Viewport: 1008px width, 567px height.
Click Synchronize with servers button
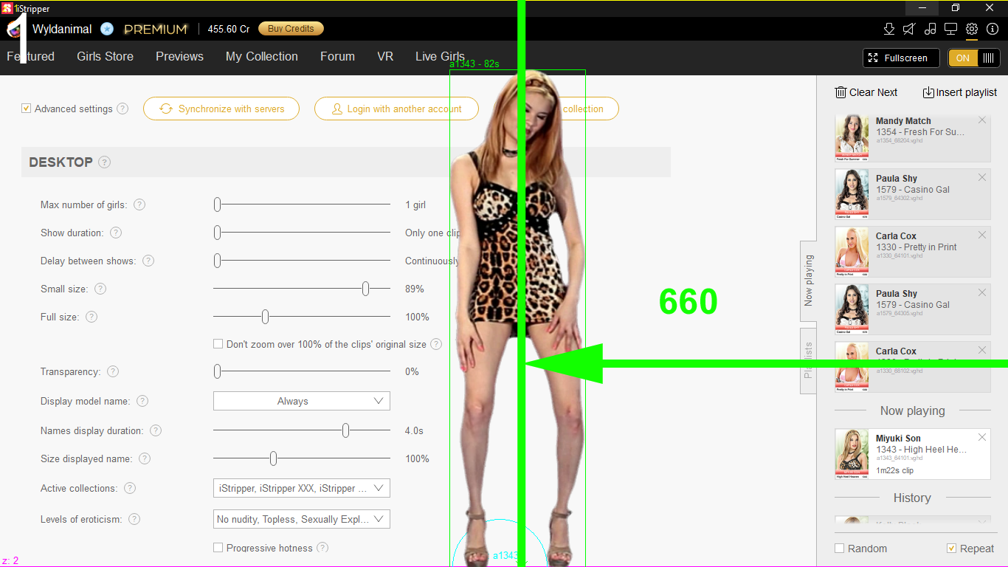(x=221, y=109)
